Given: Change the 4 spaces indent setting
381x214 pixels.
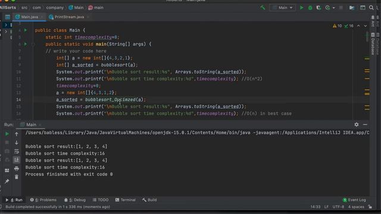Looking at the screenshot, I should (x=356, y=207).
